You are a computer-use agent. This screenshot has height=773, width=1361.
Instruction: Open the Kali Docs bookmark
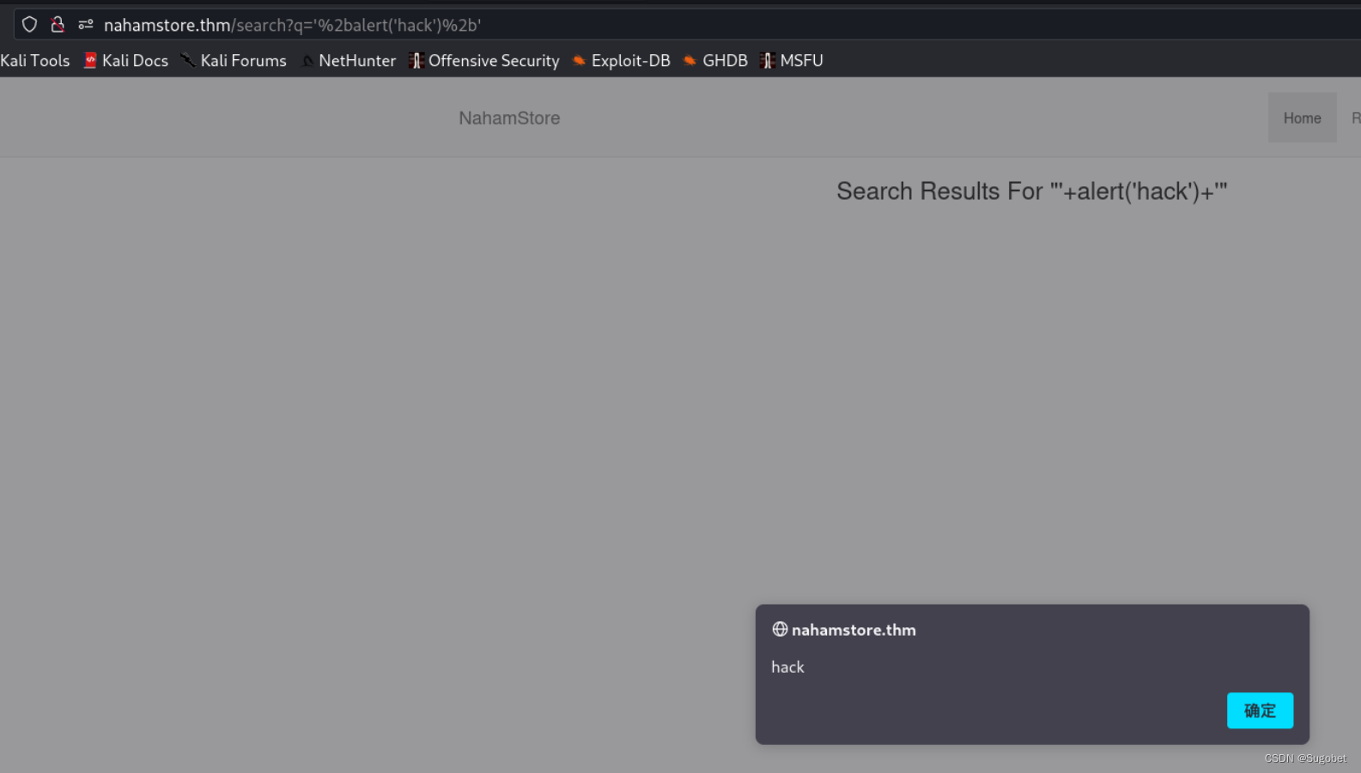pyautogui.click(x=126, y=60)
